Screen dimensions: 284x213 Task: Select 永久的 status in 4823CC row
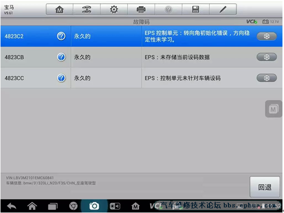[x=82, y=78]
